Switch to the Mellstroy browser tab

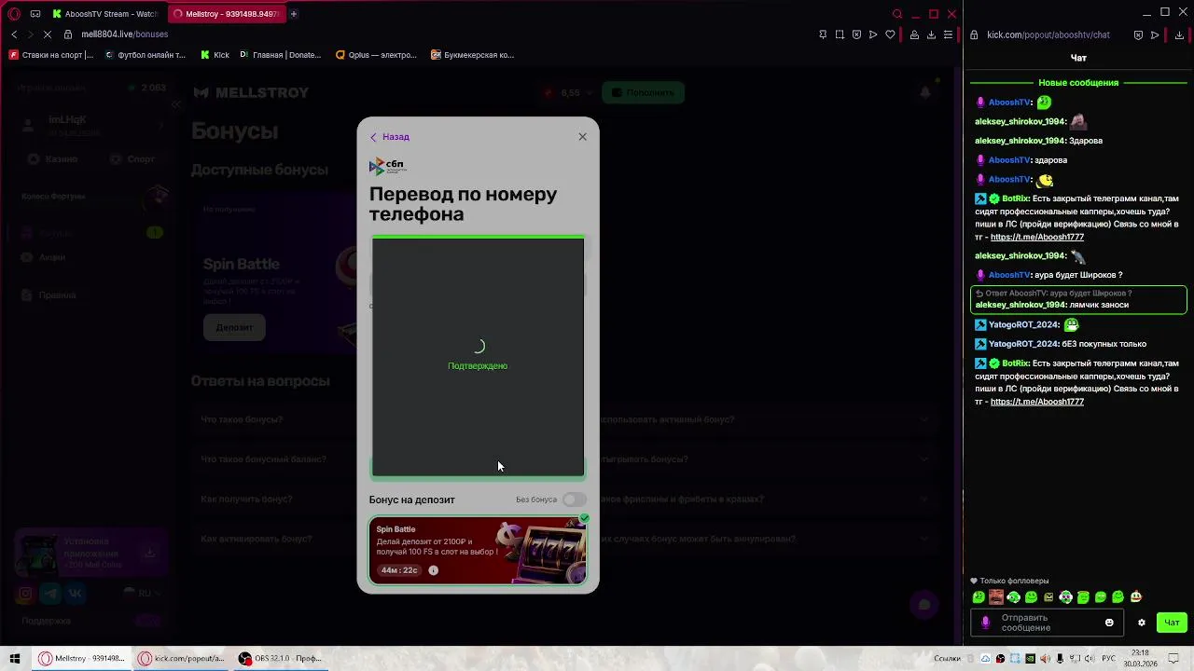coord(226,14)
